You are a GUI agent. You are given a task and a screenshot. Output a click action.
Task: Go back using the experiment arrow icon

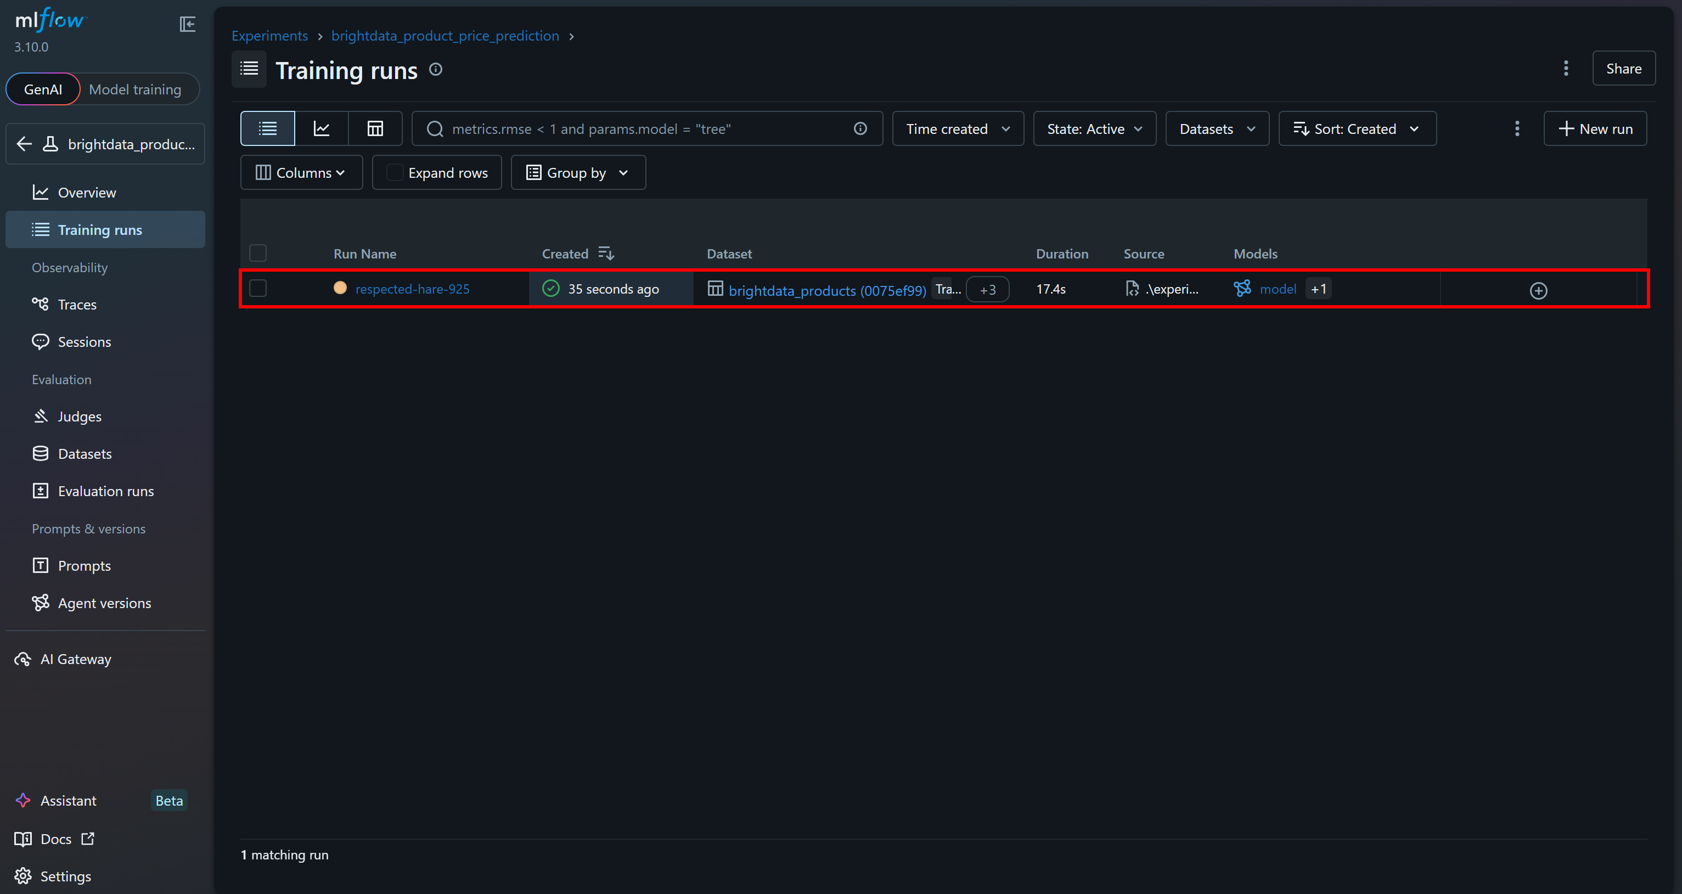(24, 144)
